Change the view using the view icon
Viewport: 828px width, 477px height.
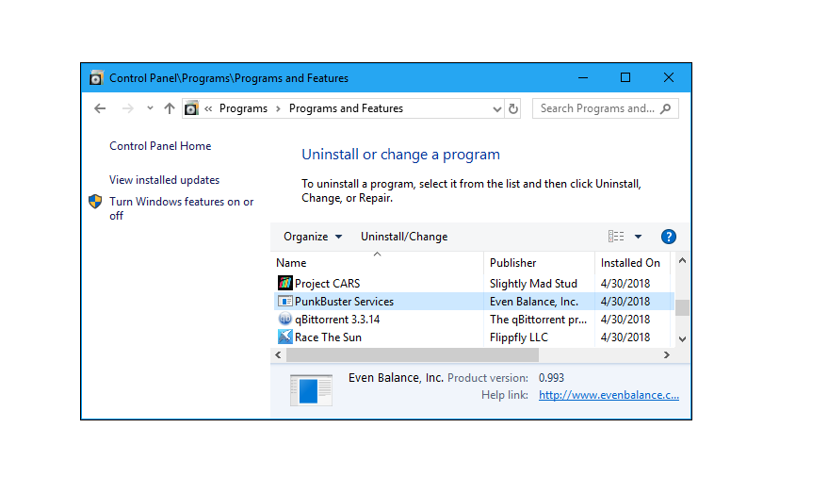pos(616,236)
